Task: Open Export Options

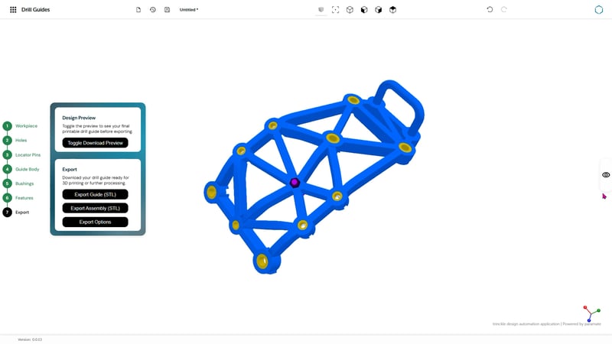Action: (x=95, y=222)
